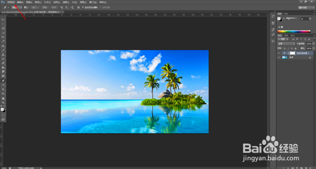Toggle Align Edges checkbox
The image size is (316, 169).
(x=100, y=8)
